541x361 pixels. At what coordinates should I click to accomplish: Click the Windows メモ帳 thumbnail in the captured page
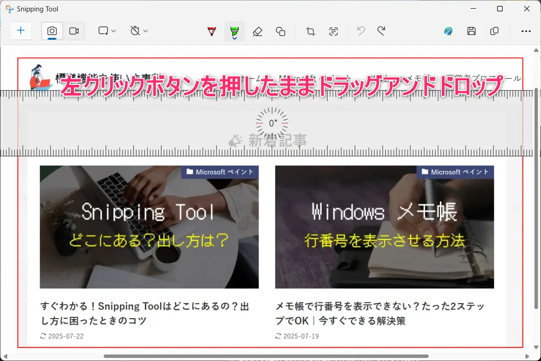point(384,227)
